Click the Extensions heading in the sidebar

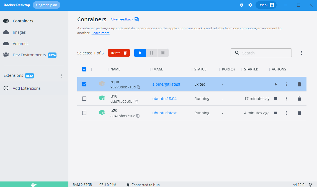13,75
